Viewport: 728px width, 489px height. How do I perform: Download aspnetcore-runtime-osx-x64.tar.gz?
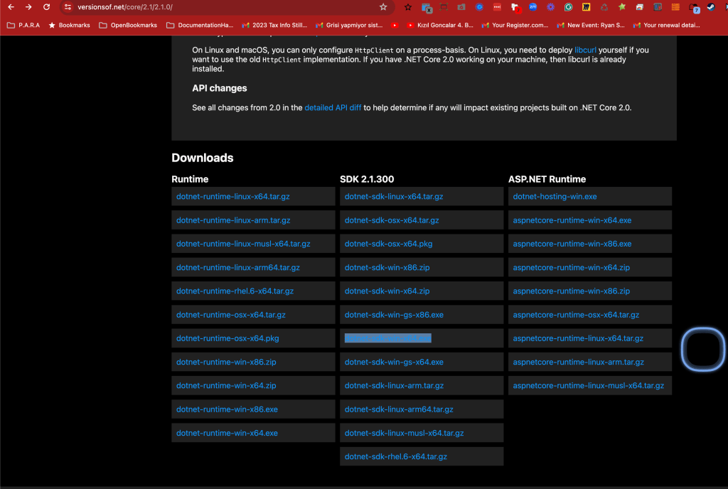(x=576, y=315)
